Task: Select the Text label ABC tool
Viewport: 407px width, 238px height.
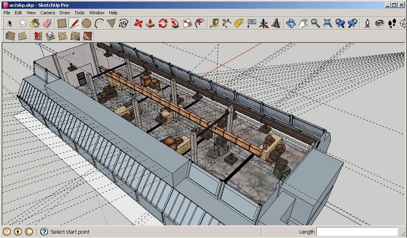Action: point(252,23)
